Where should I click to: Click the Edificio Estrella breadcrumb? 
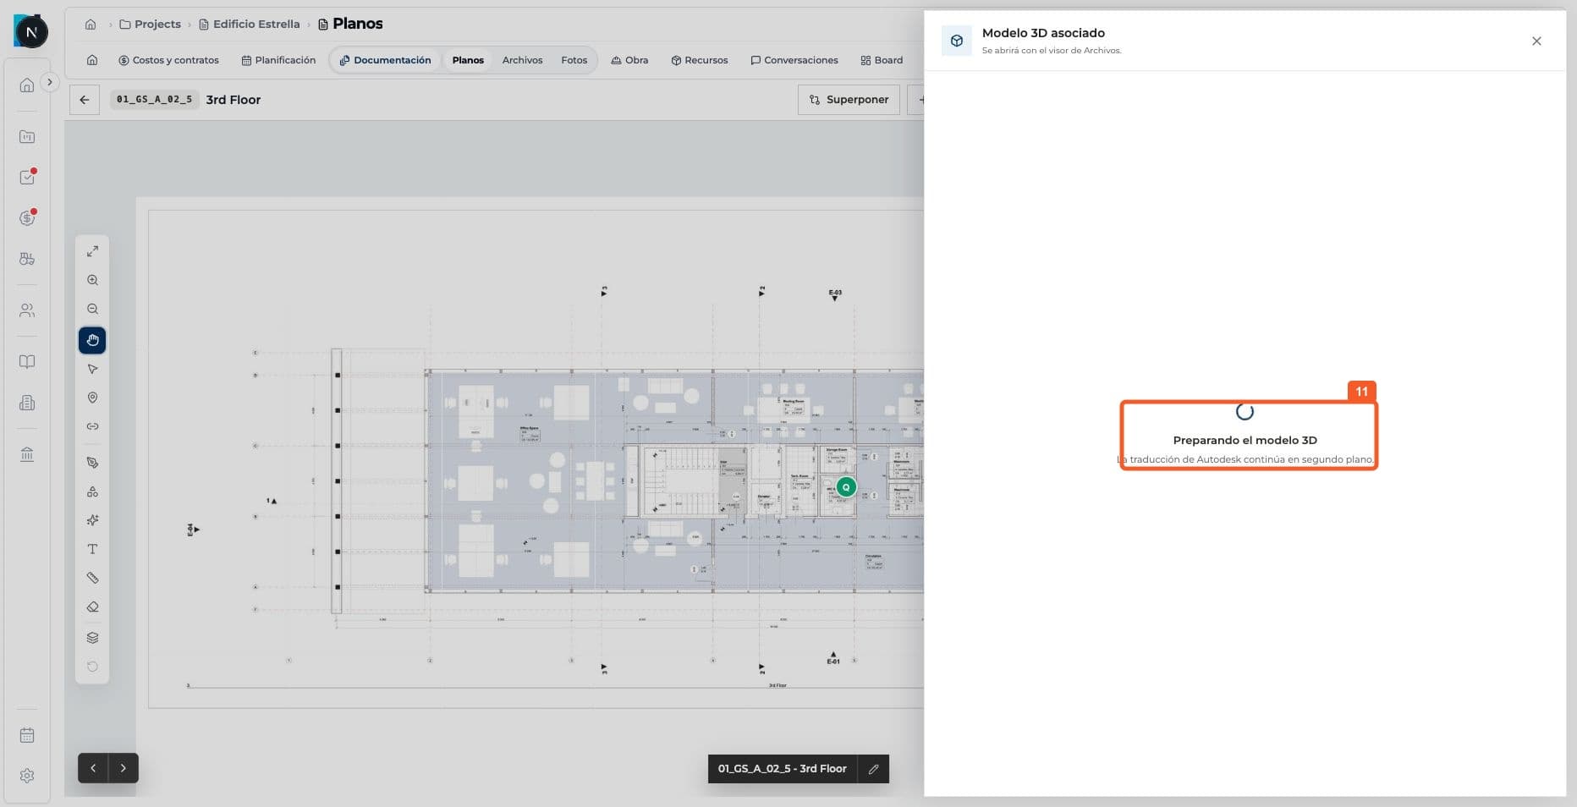point(250,24)
